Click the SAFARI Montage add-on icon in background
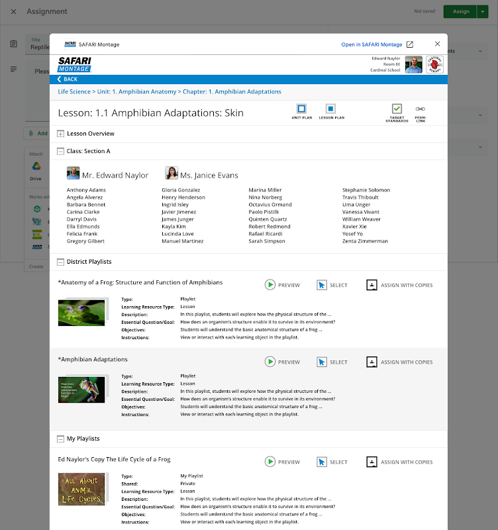The height and width of the screenshot is (530, 498). (x=37, y=246)
